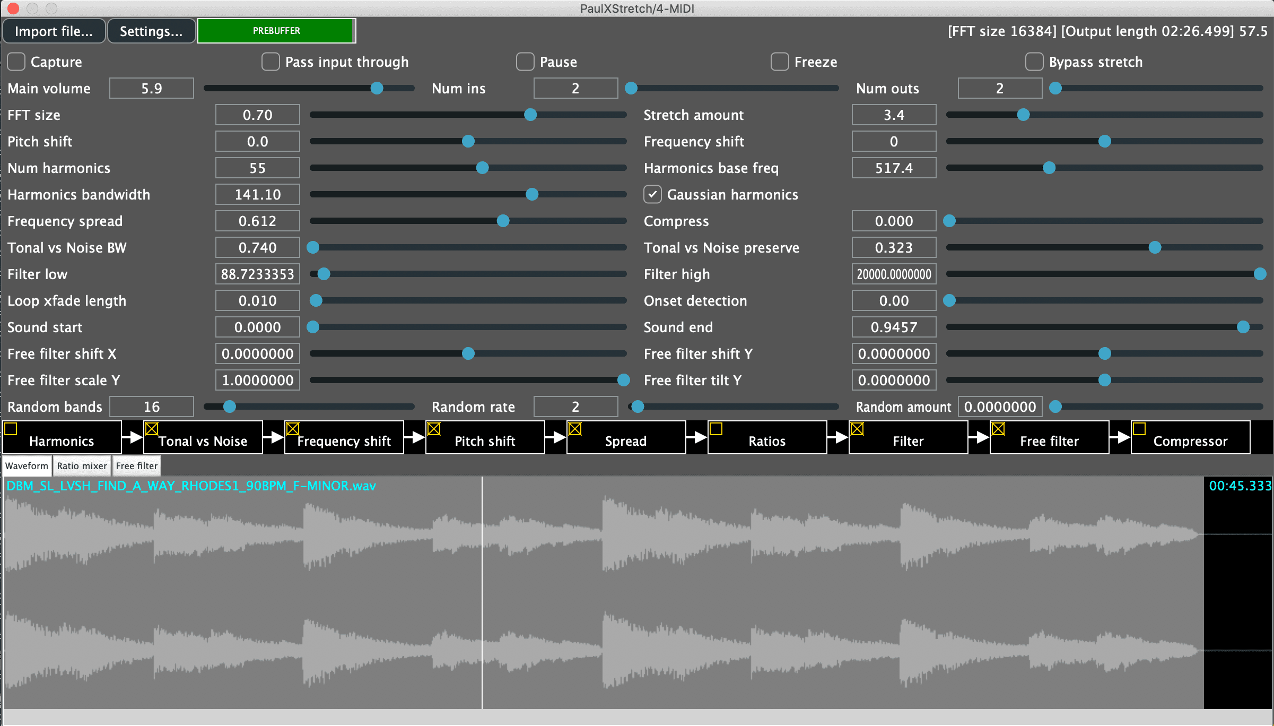The image size is (1274, 726).
Task: Enable the Freeze checkbox
Action: tap(780, 62)
